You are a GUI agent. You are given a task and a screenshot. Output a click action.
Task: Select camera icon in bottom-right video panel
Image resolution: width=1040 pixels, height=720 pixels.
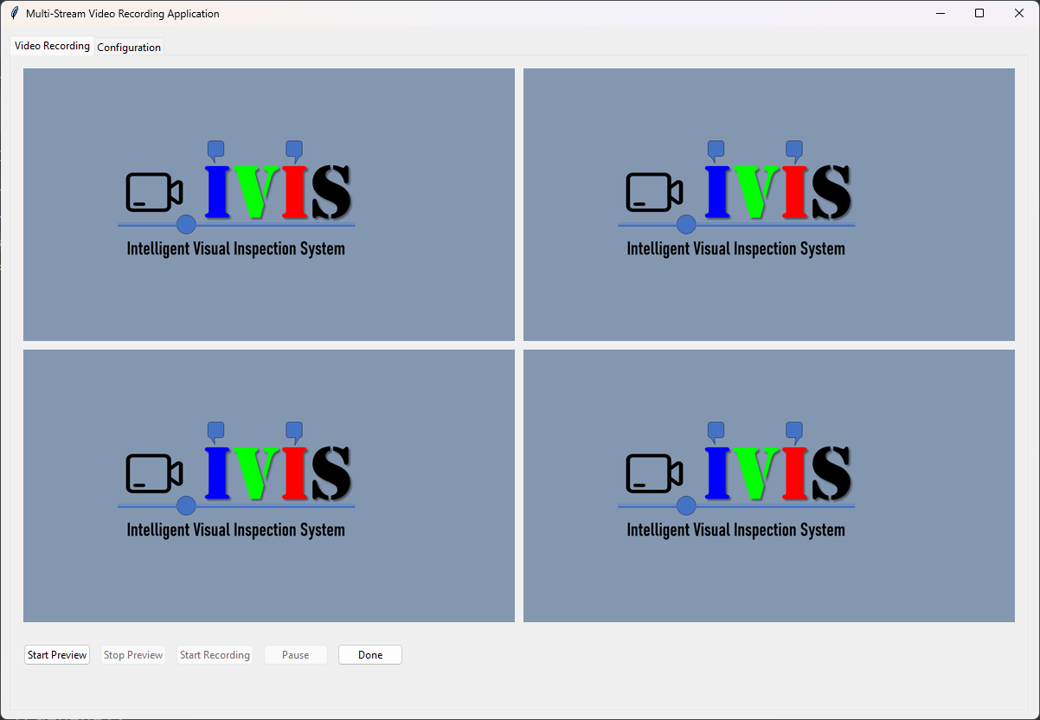[x=654, y=473]
